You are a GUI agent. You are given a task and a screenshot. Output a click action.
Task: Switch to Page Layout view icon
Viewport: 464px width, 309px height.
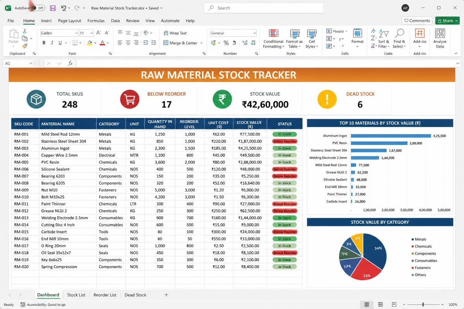click(x=380, y=304)
